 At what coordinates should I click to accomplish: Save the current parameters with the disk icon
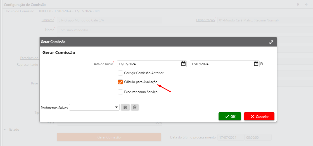click(125, 108)
